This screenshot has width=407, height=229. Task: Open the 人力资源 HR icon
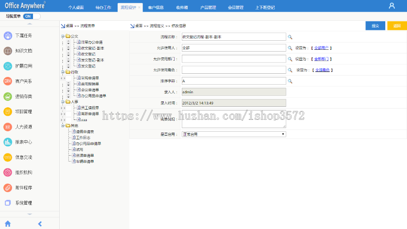[x=8, y=127]
